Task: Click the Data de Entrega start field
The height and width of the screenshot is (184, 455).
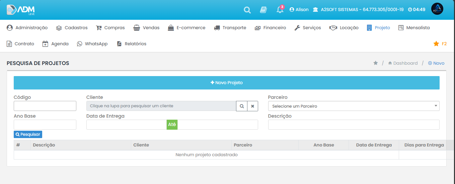Action: 127,125
